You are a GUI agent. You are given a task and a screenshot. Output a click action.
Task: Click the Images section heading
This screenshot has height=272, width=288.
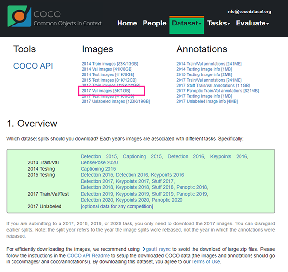(x=97, y=49)
